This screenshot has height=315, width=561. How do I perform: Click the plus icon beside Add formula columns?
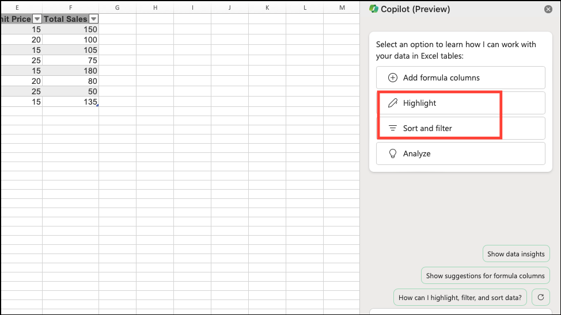click(392, 78)
